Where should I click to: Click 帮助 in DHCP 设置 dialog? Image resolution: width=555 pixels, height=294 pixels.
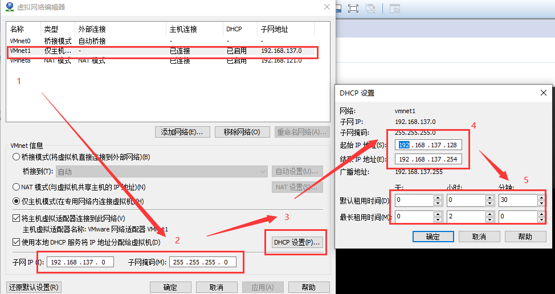point(525,237)
